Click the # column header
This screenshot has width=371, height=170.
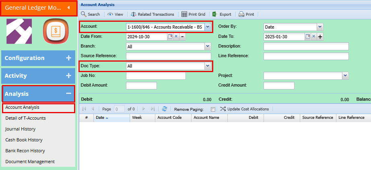[87, 118]
